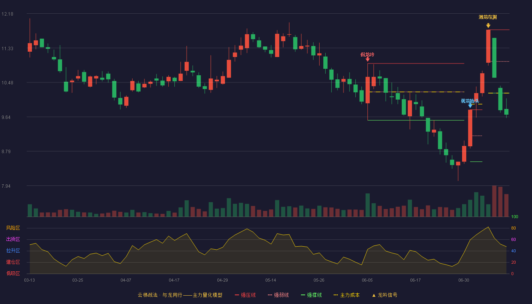Click the 06-17 date label
The image size is (532, 304).
(415, 280)
